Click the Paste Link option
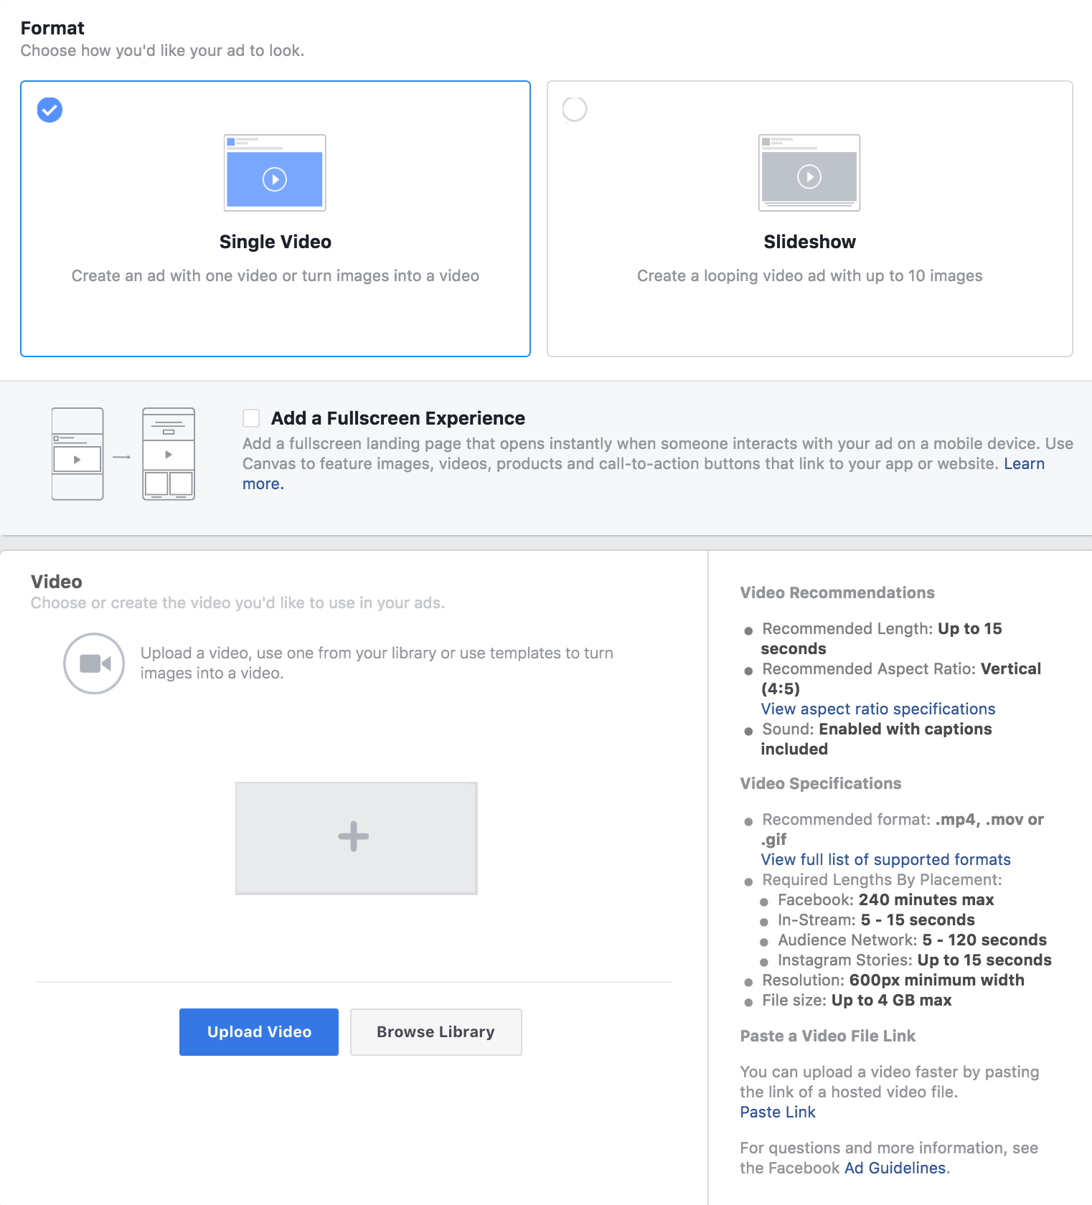This screenshot has height=1205, width=1092. pyautogui.click(x=778, y=1112)
